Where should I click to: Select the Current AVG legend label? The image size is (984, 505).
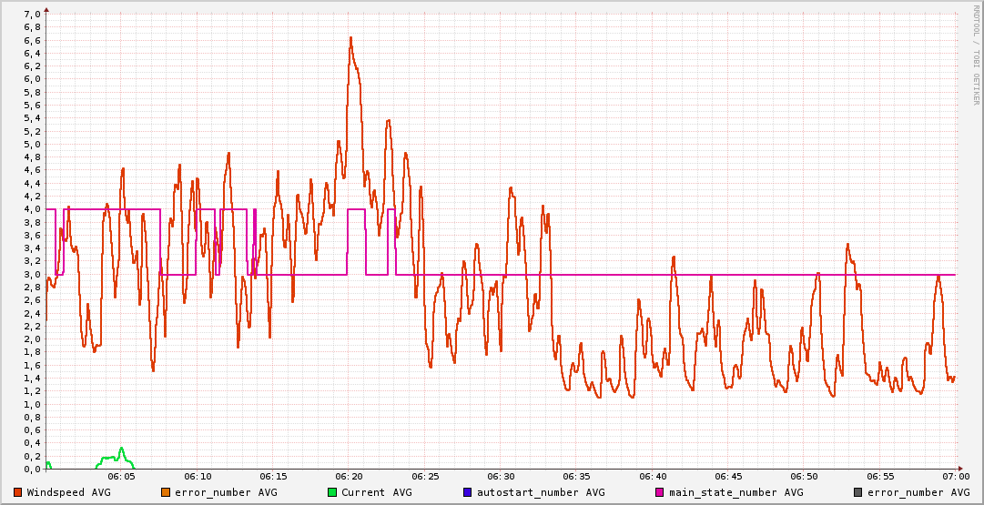pos(377,492)
